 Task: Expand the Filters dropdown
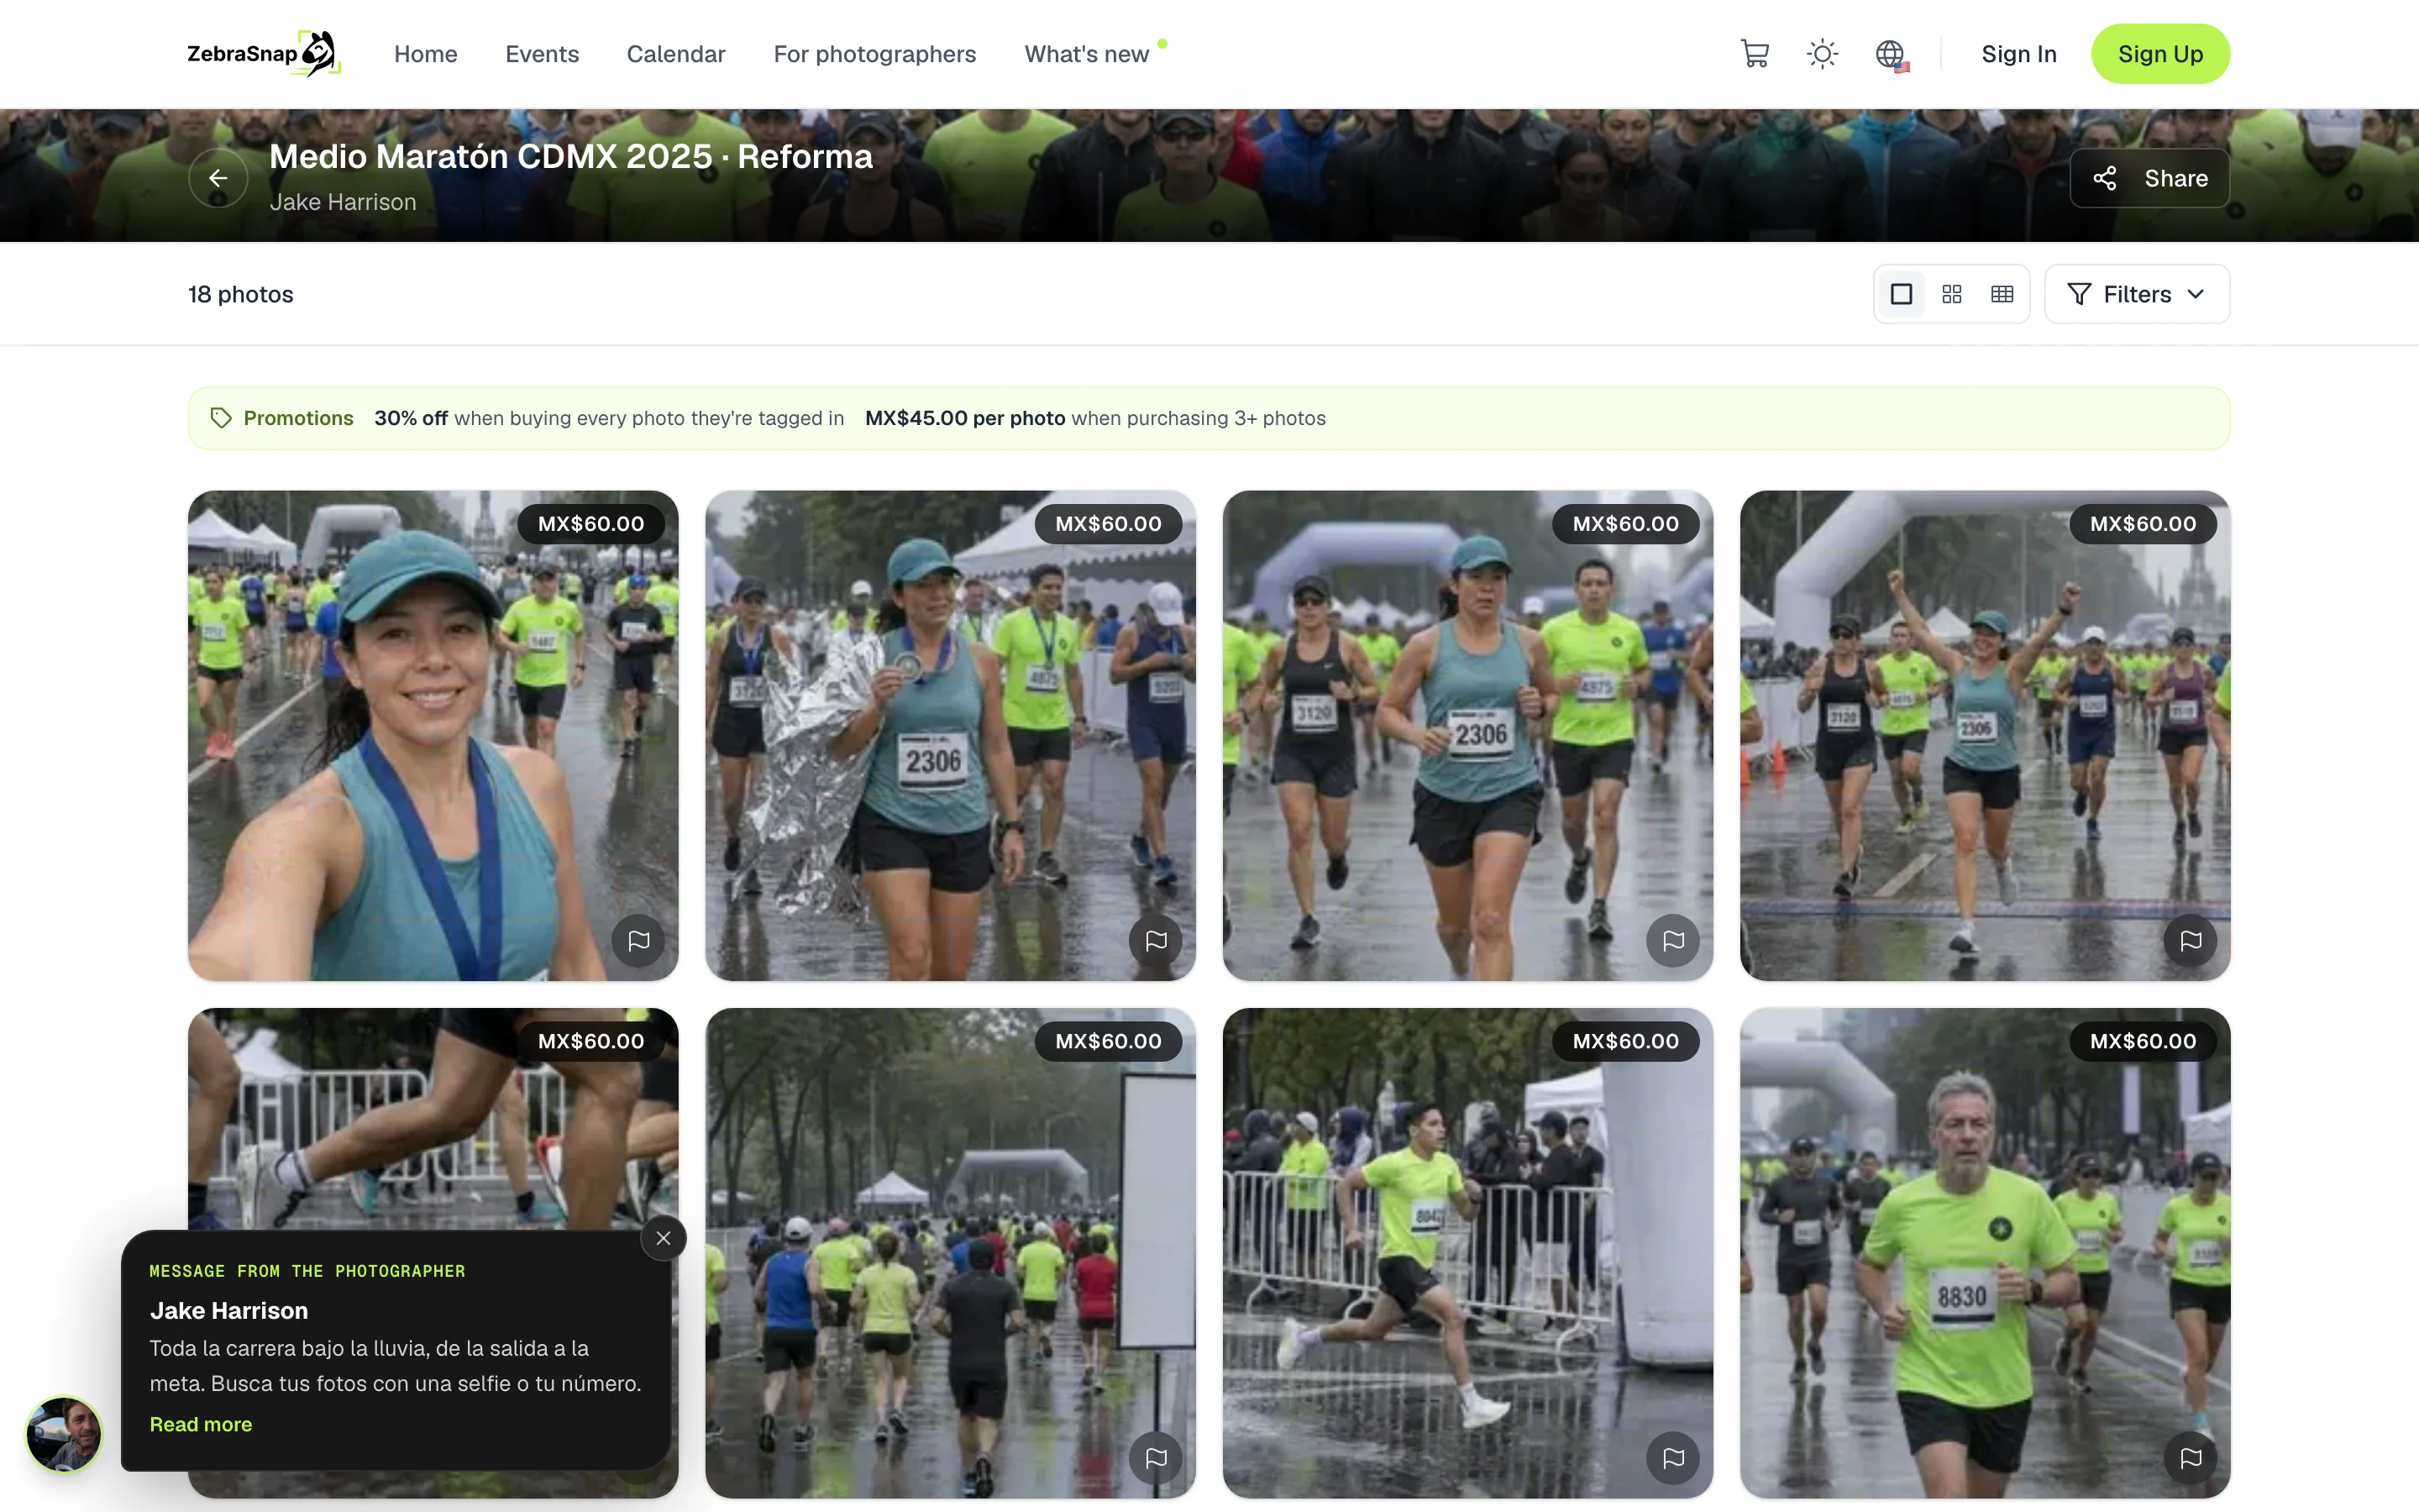[2136, 294]
